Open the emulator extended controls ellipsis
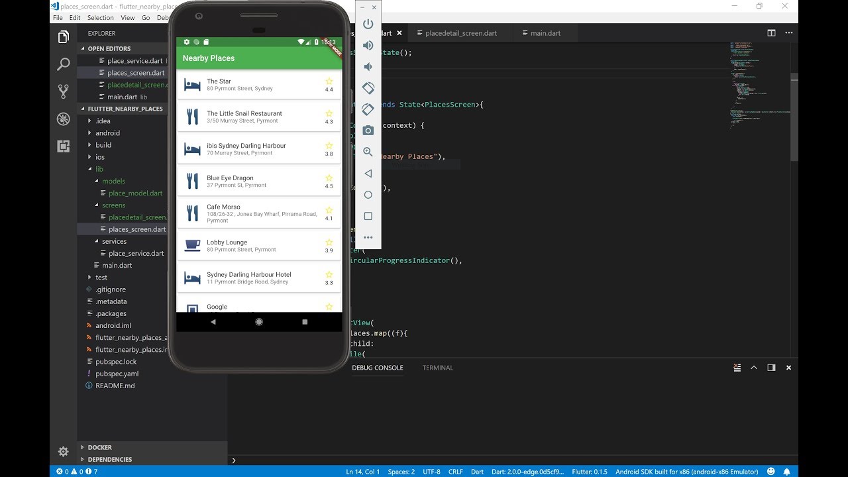 pyautogui.click(x=368, y=237)
